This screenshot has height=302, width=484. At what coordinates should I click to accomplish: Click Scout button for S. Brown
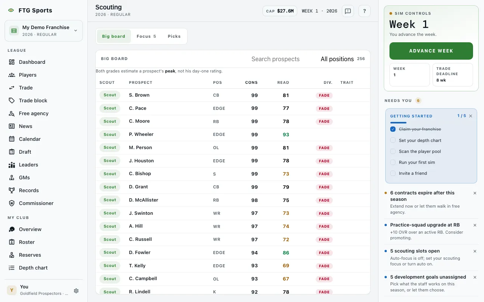(110, 95)
